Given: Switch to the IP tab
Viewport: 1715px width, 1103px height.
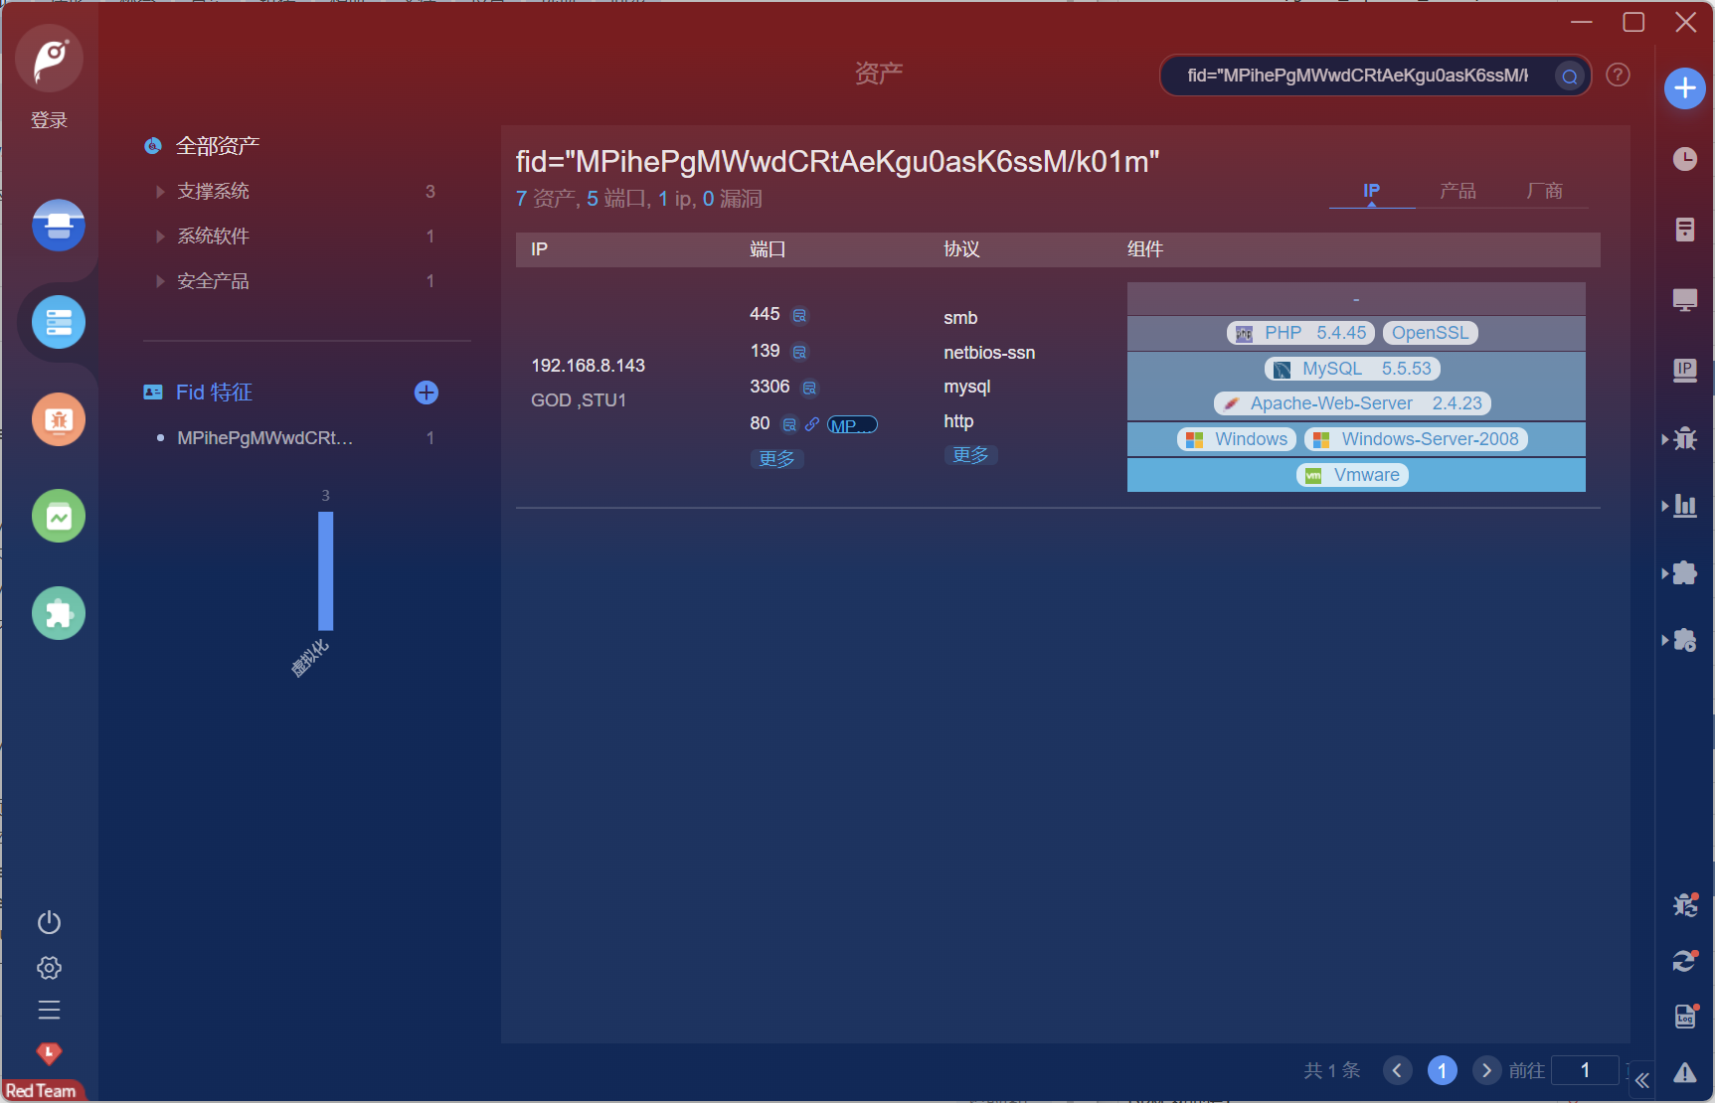Looking at the screenshot, I should (x=1371, y=191).
